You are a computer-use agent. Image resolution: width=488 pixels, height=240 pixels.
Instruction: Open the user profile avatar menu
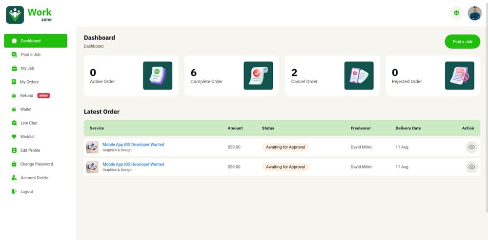[x=474, y=13]
